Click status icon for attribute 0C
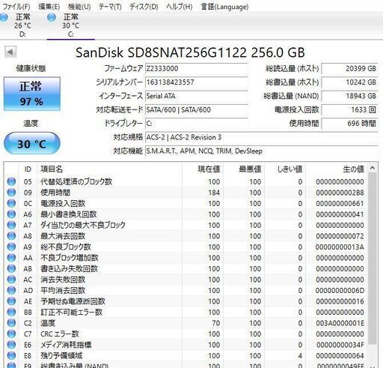The image size is (383, 368). tap(11, 203)
